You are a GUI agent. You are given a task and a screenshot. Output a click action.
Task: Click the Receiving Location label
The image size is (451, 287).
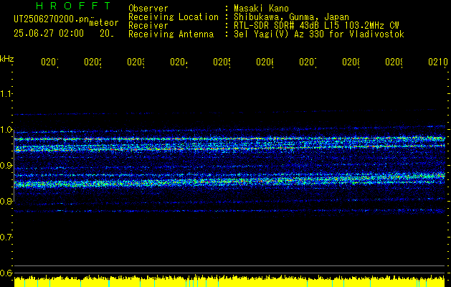(174, 17)
